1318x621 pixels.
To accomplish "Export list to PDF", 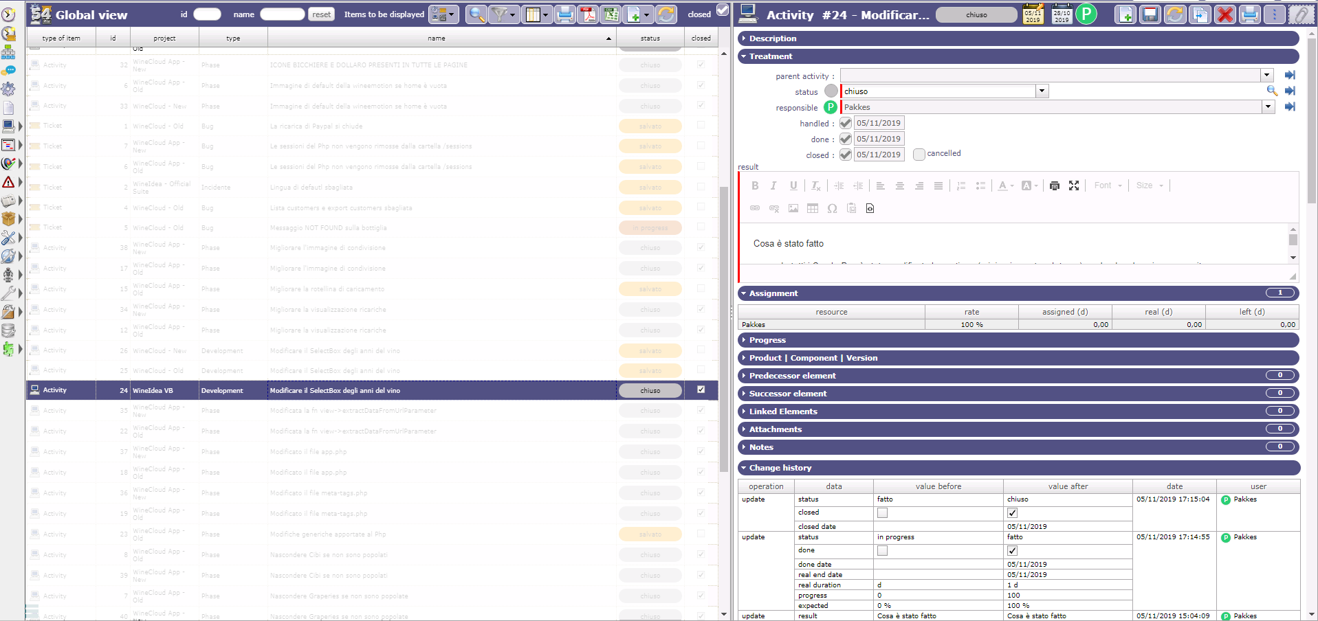I will pyautogui.click(x=588, y=14).
